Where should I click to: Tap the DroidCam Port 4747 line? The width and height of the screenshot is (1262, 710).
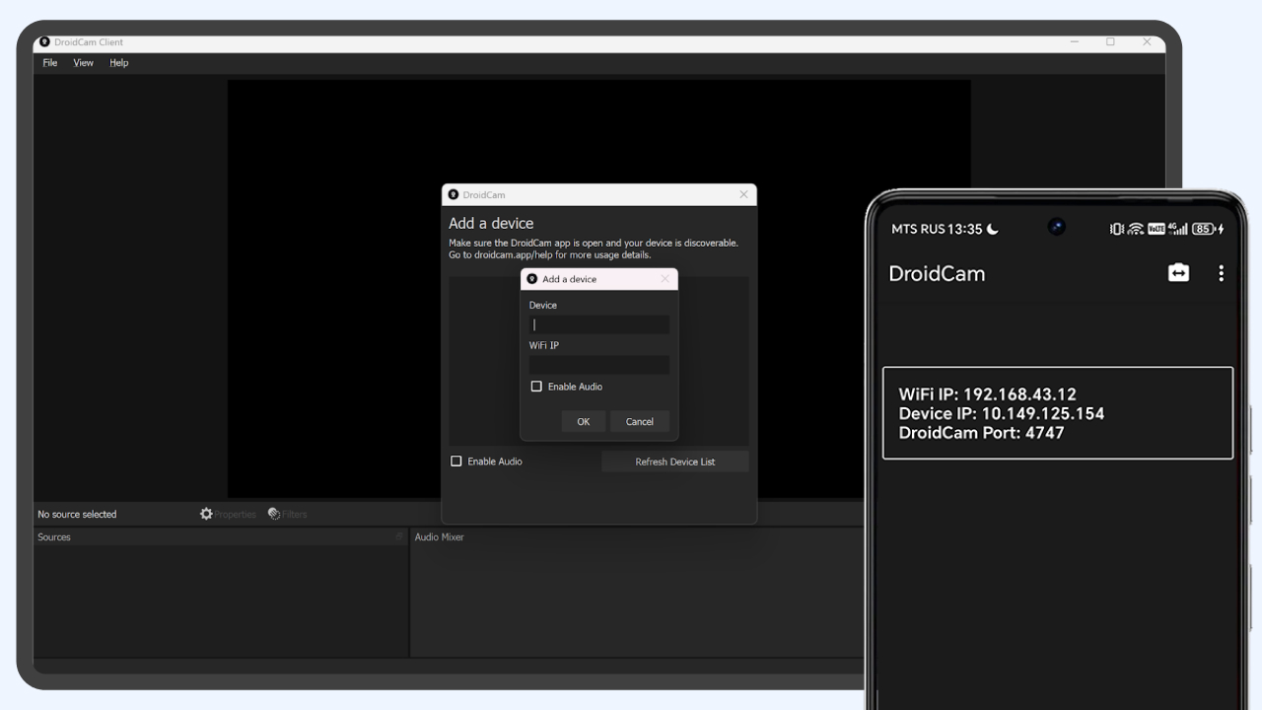(982, 432)
